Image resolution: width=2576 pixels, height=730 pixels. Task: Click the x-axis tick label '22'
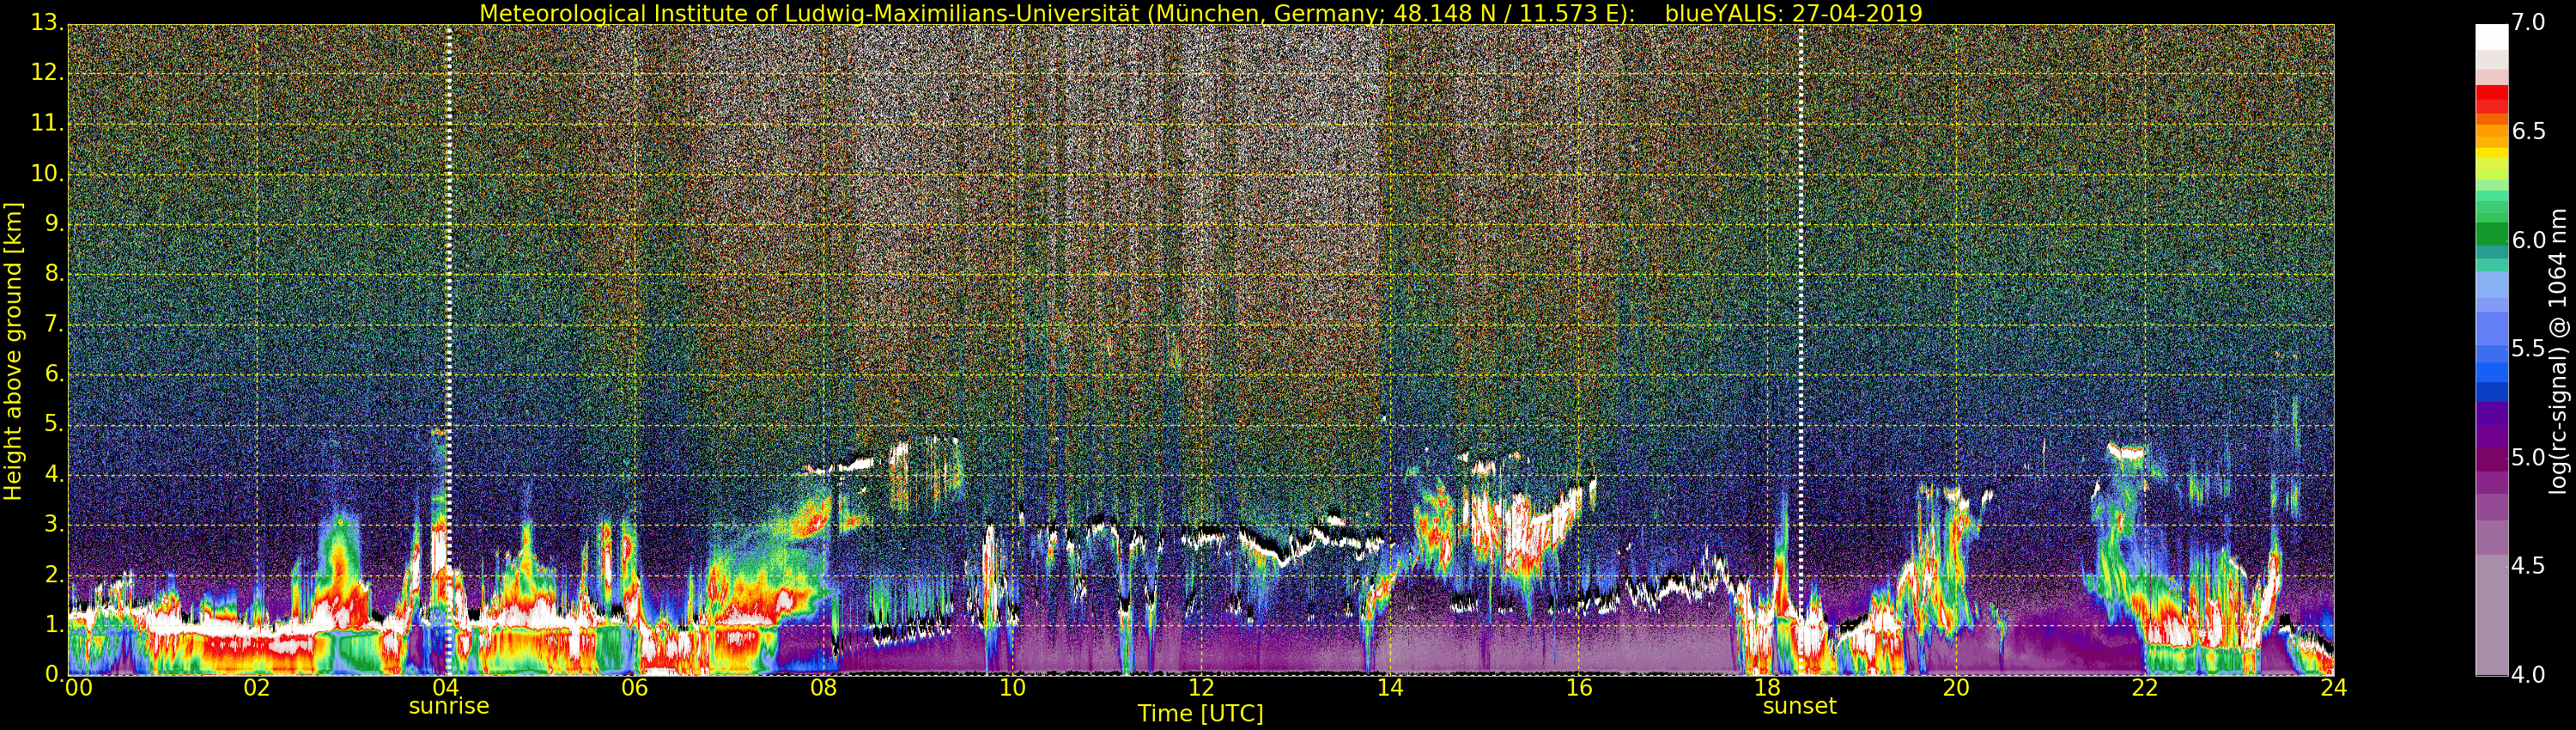coord(2145,687)
